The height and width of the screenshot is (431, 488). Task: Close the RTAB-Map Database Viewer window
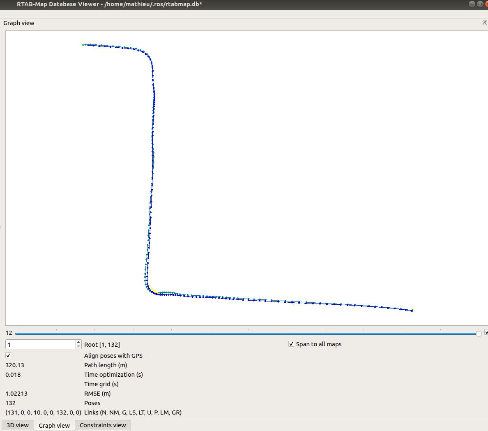[486, 4]
